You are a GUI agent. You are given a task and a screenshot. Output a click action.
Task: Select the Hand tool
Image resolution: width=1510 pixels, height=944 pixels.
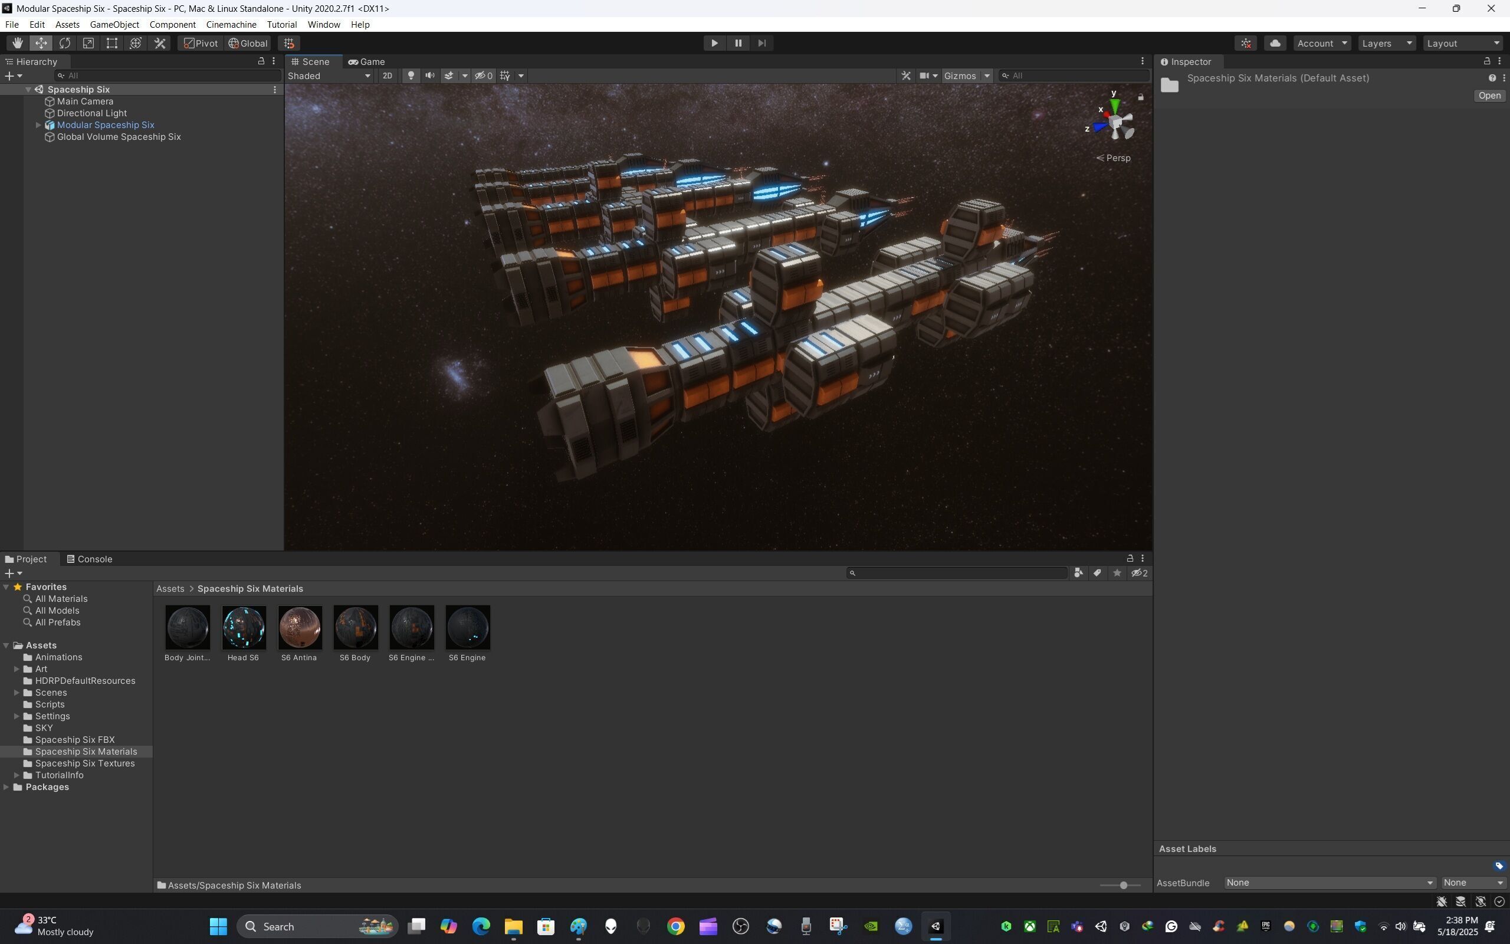[x=18, y=43]
